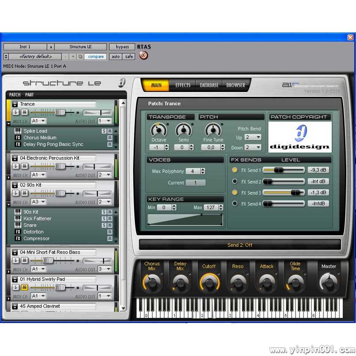Open the factory default preset dropdown
The height and width of the screenshot is (356, 356).
pyautogui.click(x=34, y=57)
